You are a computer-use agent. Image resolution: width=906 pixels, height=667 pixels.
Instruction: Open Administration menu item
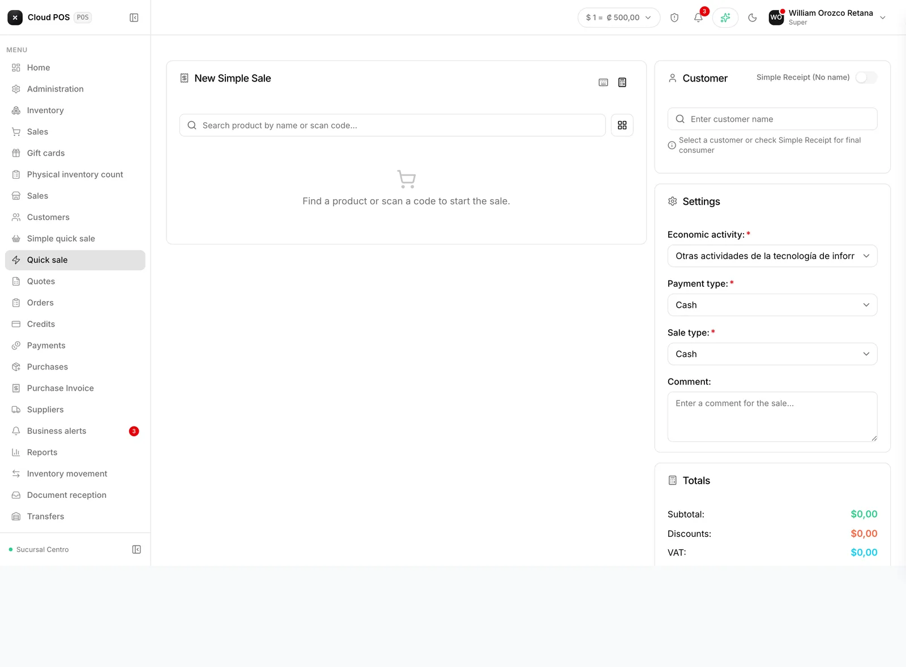click(75, 89)
